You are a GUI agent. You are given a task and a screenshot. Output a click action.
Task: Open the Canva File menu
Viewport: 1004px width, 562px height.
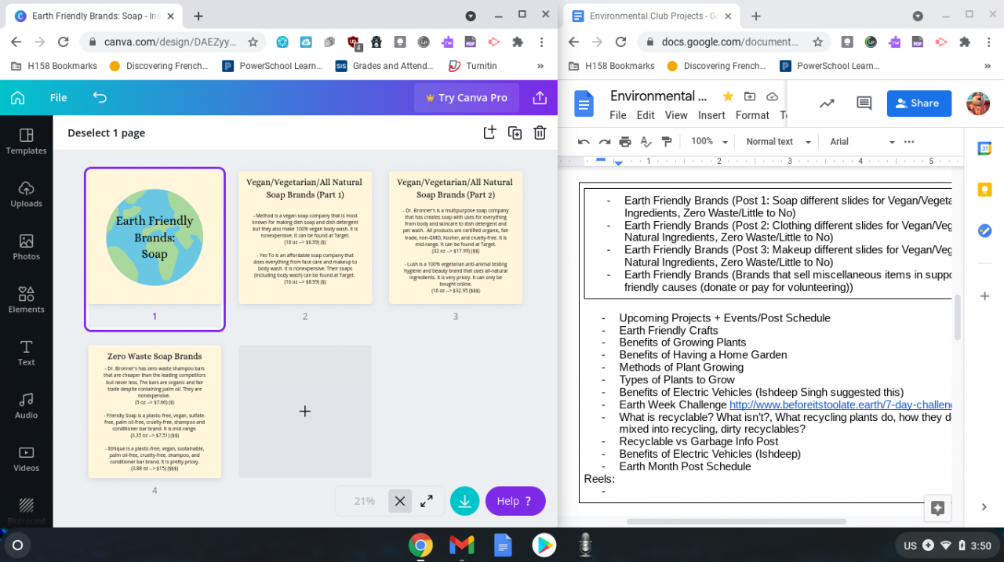point(59,98)
